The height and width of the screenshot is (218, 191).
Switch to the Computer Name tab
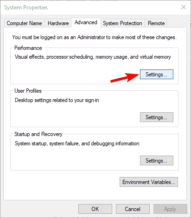pyautogui.click(x=24, y=23)
